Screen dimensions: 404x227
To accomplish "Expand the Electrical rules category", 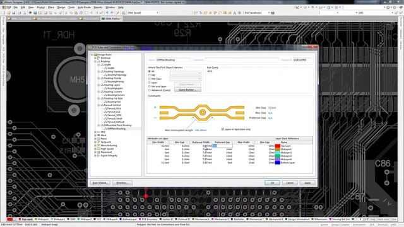I will [95, 58].
